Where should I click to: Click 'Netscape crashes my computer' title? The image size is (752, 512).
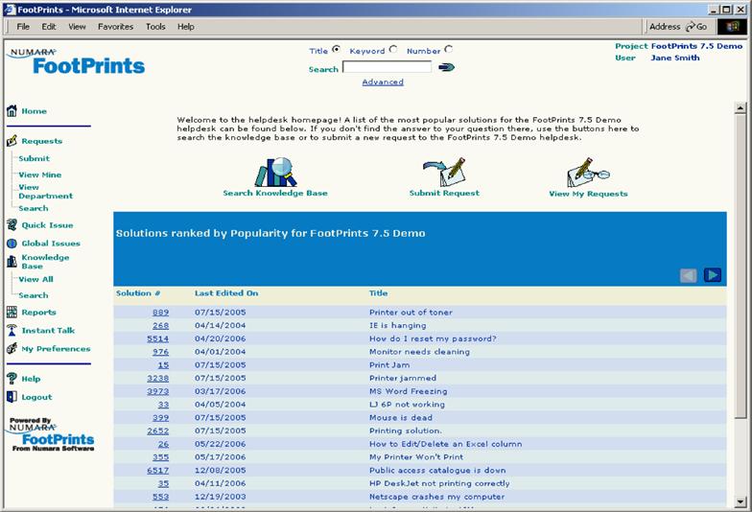(437, 497)
